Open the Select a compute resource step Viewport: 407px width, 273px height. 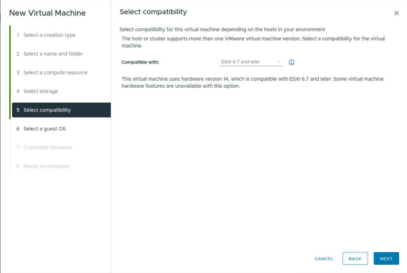tap(55, 72)
